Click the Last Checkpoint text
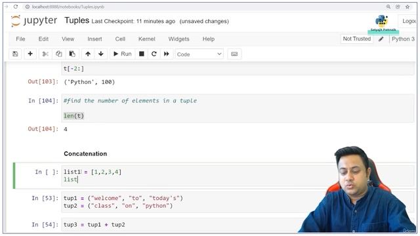 [133, 21]
